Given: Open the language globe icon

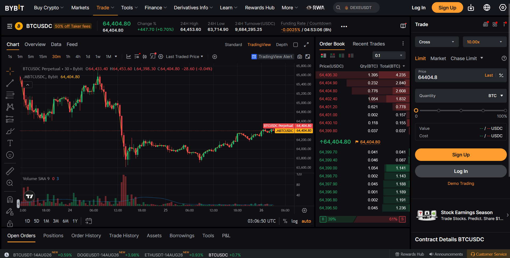Looking at the screenshot, I should 487,7.
